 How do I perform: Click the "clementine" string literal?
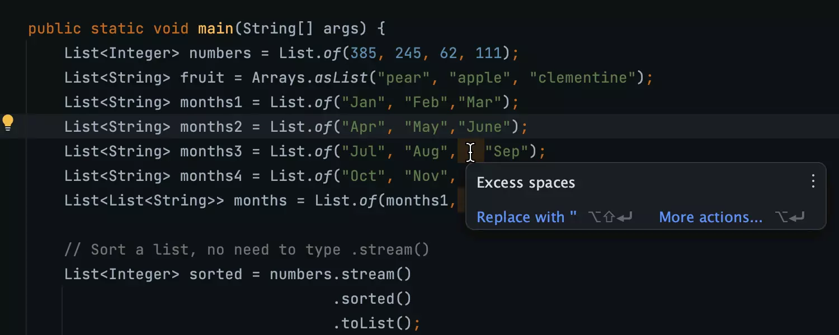(583, 78)
